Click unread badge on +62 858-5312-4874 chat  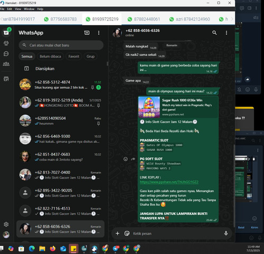pyautogui.click(x=99, y=87)
